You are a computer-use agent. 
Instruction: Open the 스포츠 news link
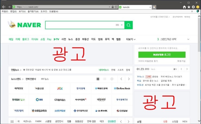pyautogui.click(x=121, y=70)
